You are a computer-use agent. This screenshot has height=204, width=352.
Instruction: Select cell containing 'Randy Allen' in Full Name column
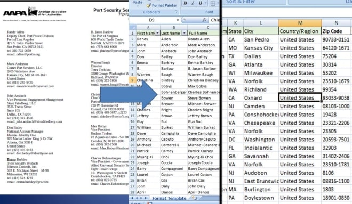(204, 39)
